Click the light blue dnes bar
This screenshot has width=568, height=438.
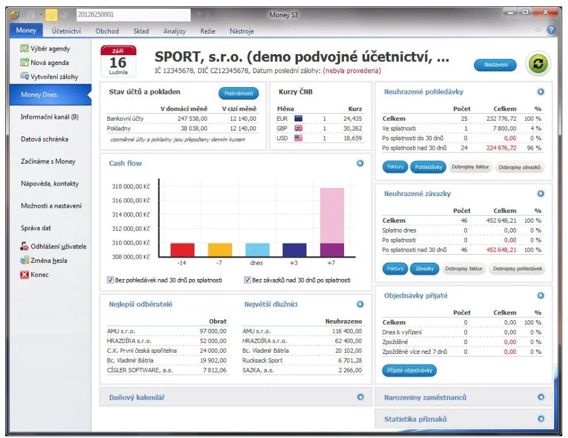257,250
